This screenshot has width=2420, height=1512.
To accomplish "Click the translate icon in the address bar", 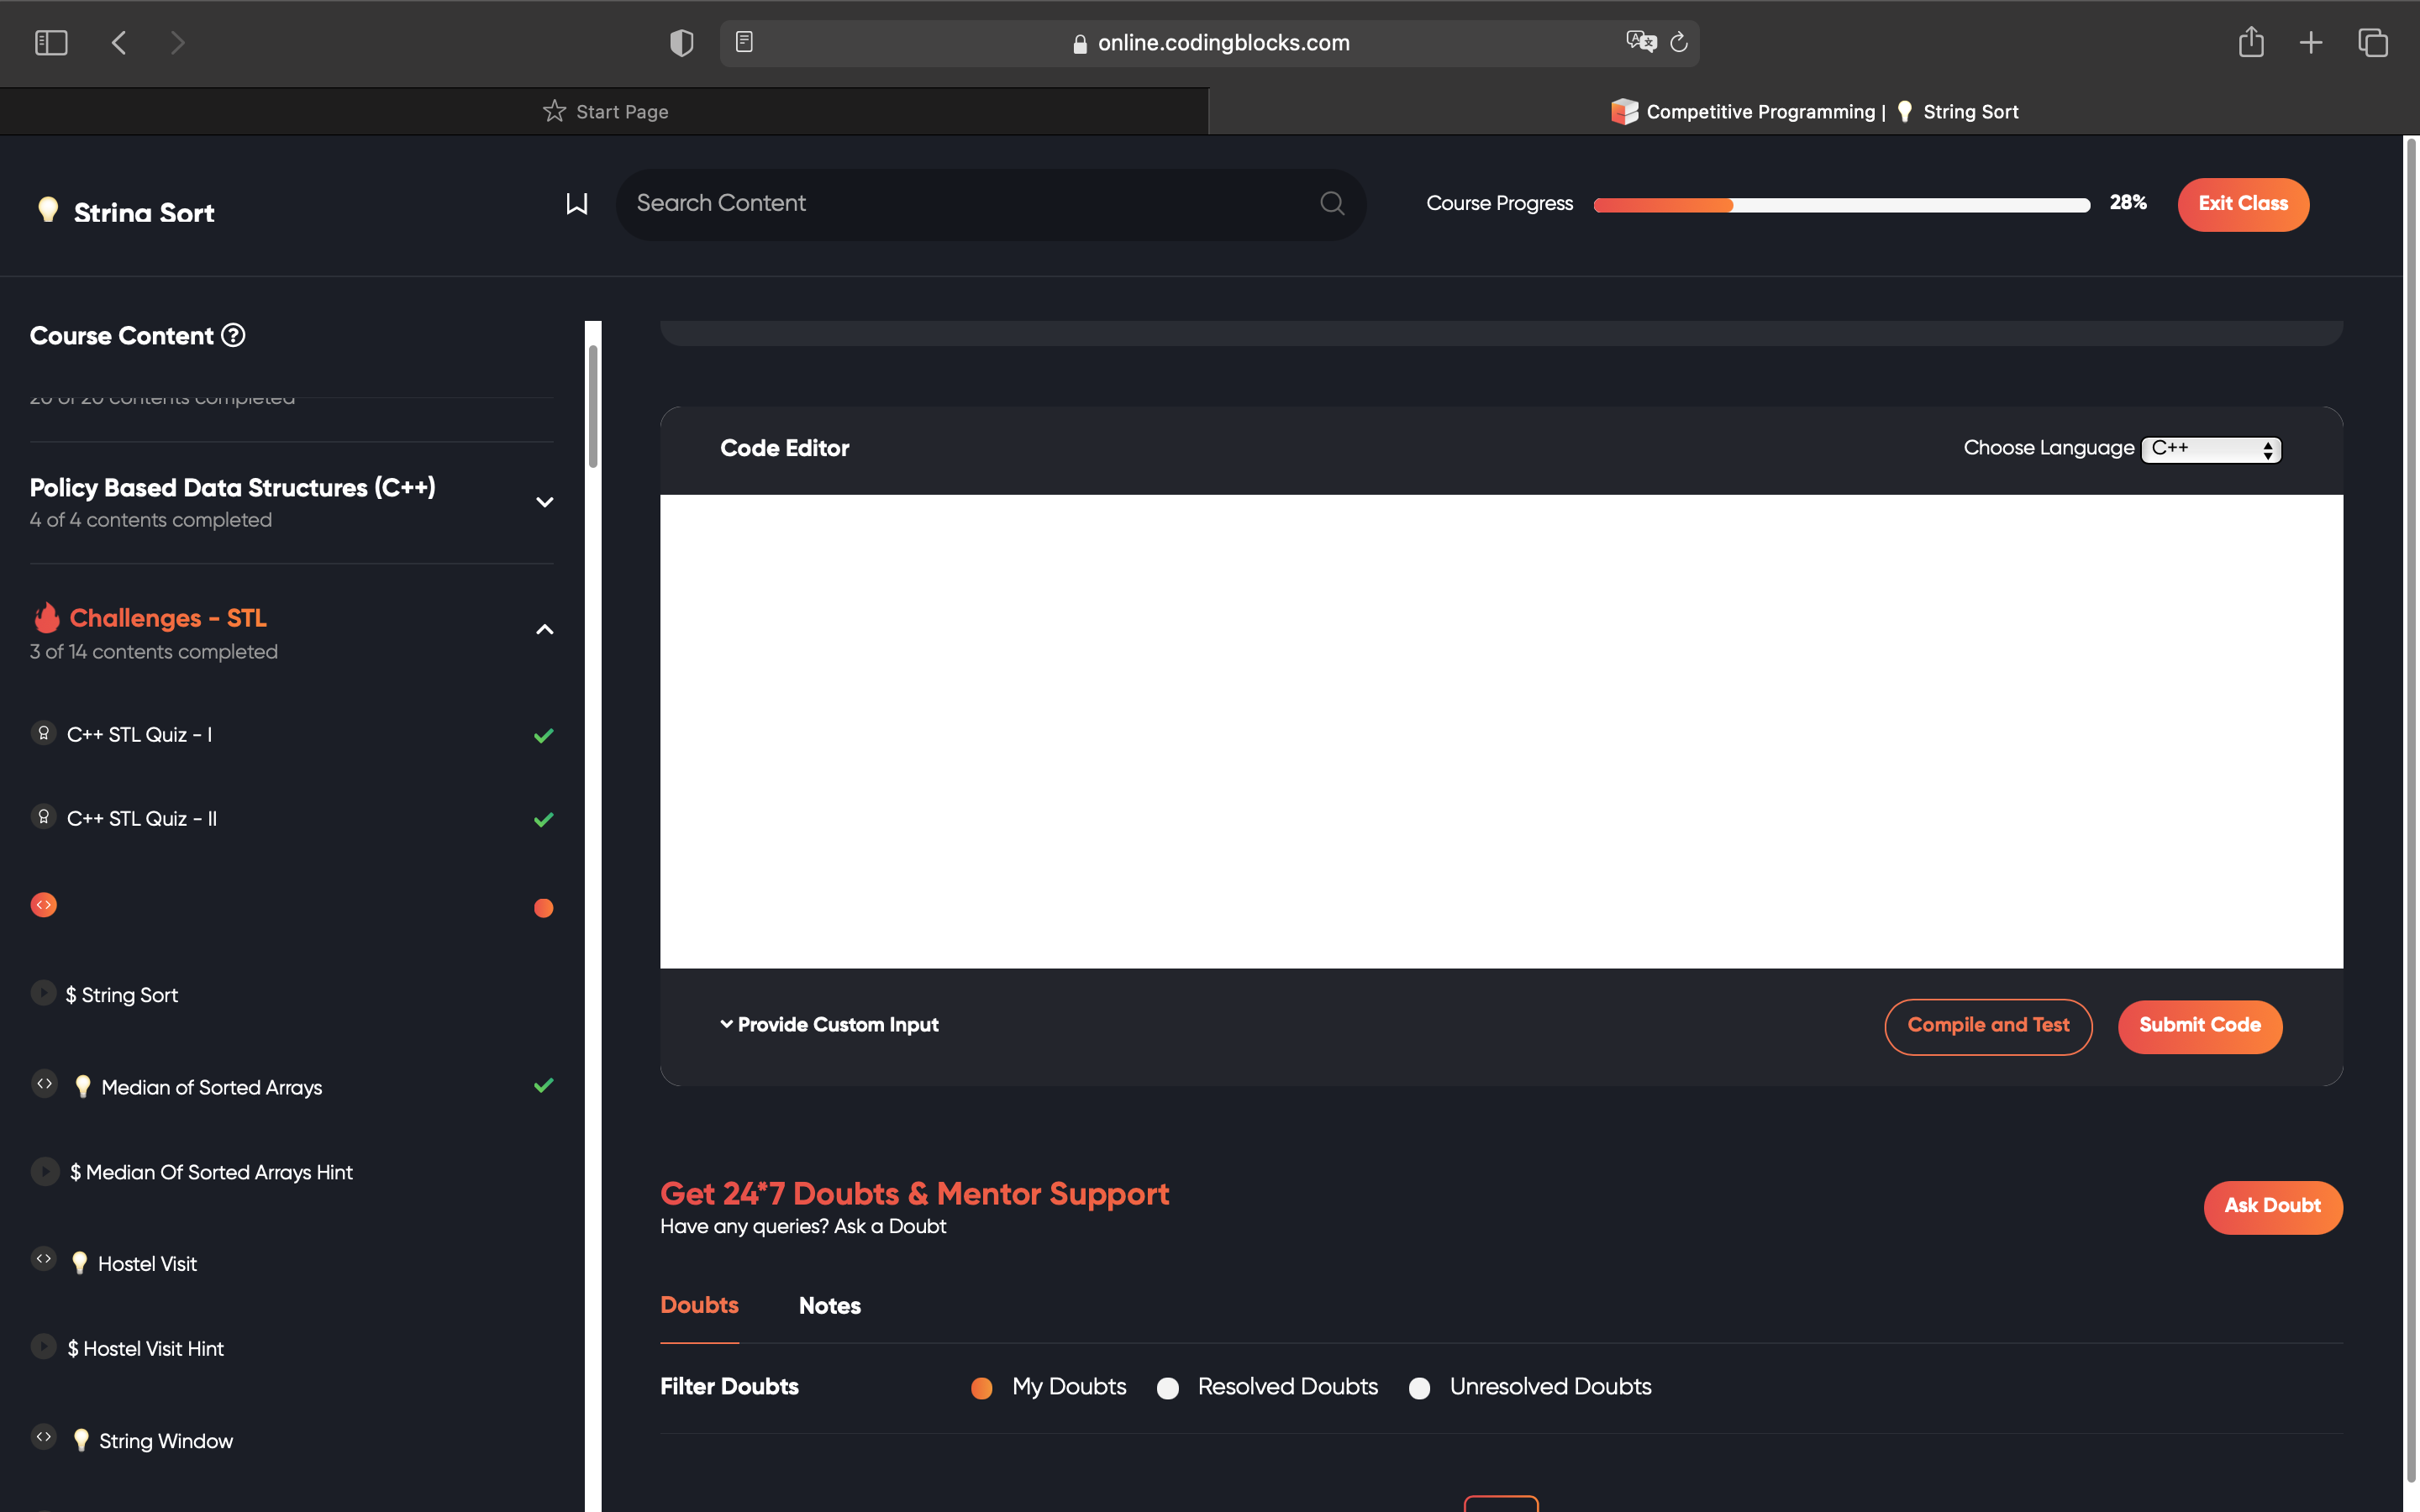I will tap(1640, 43).
